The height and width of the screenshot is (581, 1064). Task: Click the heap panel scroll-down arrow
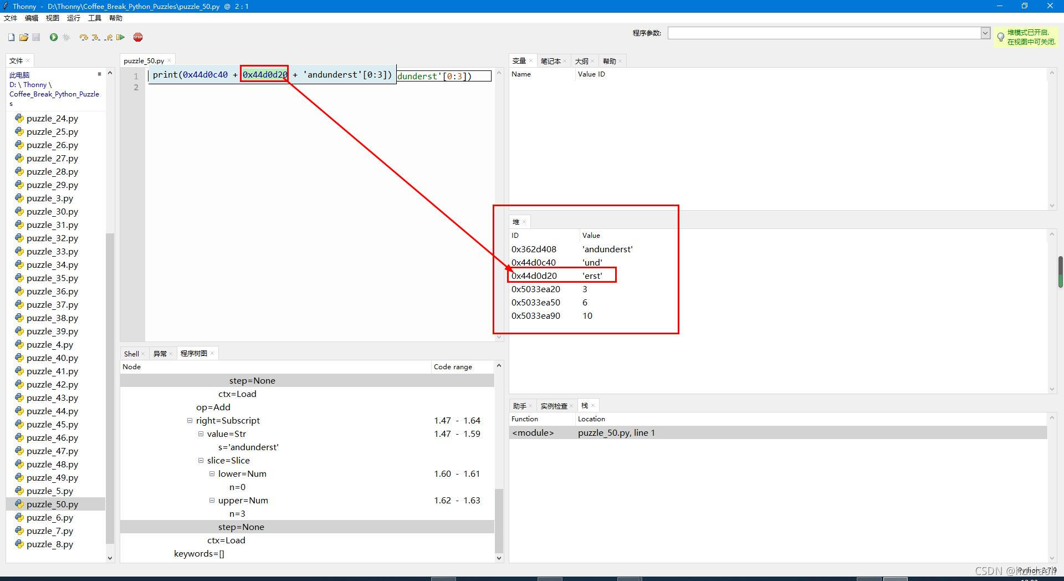(1052, 389)
